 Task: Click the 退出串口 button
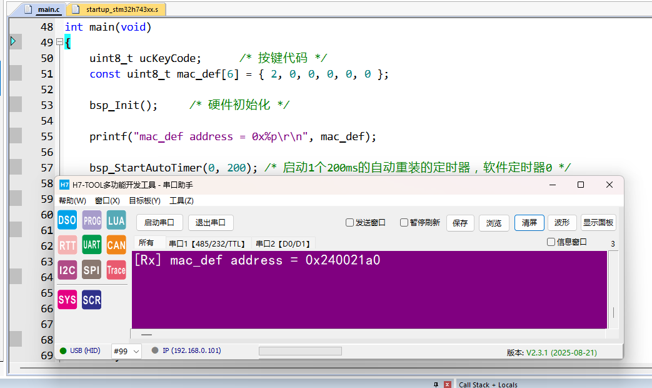pos(211,223)
